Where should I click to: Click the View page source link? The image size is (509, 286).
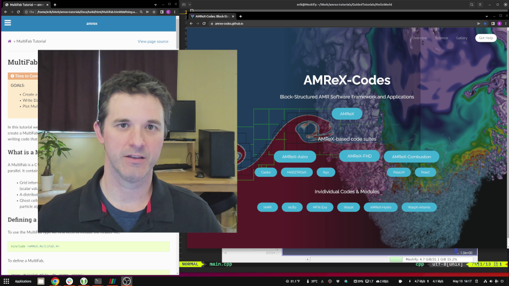coord(153,41)
